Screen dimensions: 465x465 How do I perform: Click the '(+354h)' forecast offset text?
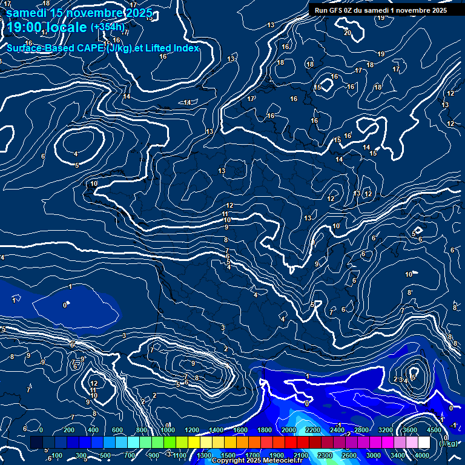108,27
